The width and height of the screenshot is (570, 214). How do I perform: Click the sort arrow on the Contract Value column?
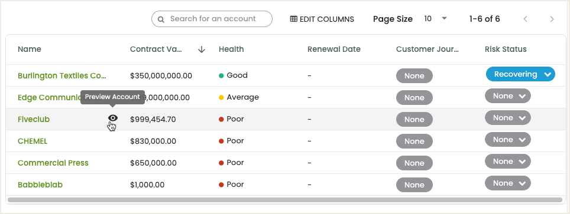tap(202, 50)
